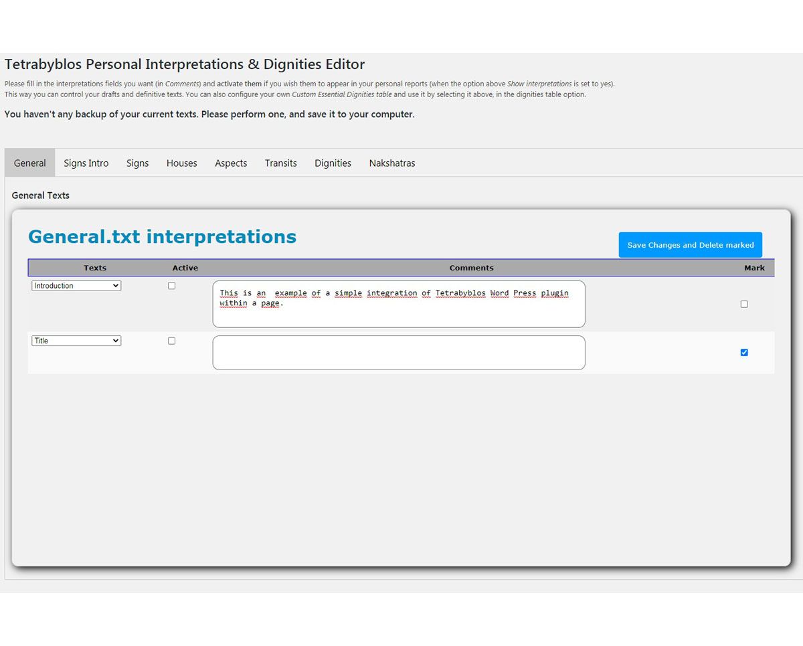Viewport: 803px width, 646px height.
Task: Switch to the General tab
Action: pos(30,163)
